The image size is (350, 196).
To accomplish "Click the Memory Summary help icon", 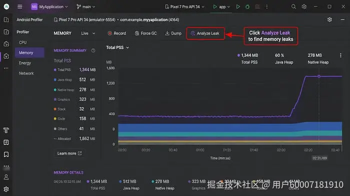I will click(93, 50).
